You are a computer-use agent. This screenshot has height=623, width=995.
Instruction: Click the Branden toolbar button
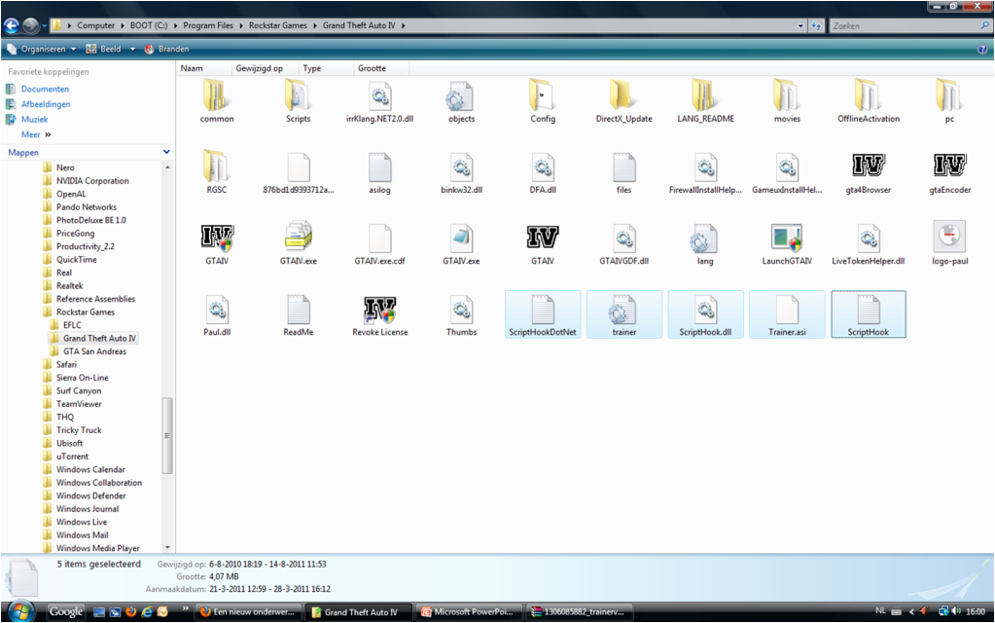point(167,49)
